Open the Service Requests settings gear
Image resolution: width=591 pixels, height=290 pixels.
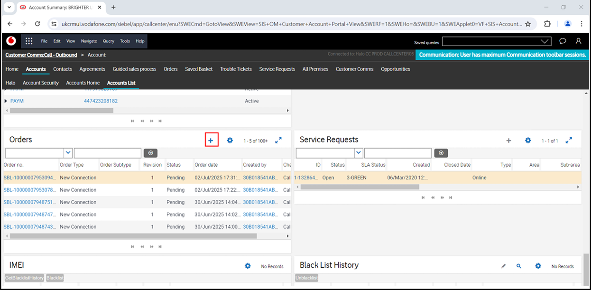[528, 140]
